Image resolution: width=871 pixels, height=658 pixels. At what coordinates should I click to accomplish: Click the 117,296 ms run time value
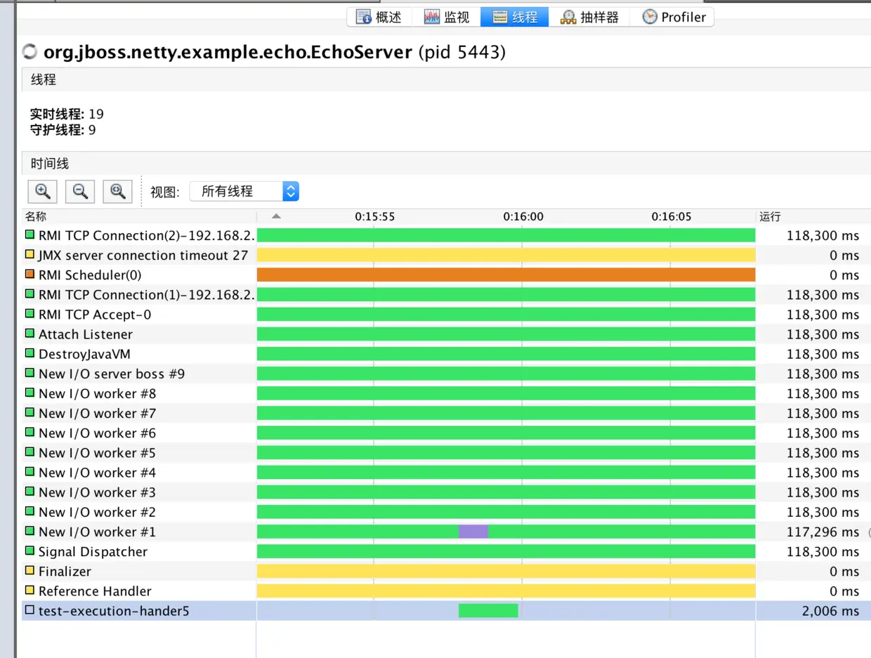tap(823, 532)
